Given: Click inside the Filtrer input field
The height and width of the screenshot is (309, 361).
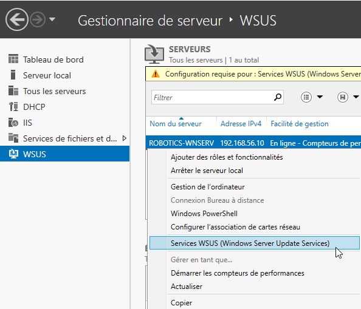Looking at the screenshot, I should 212,98.
